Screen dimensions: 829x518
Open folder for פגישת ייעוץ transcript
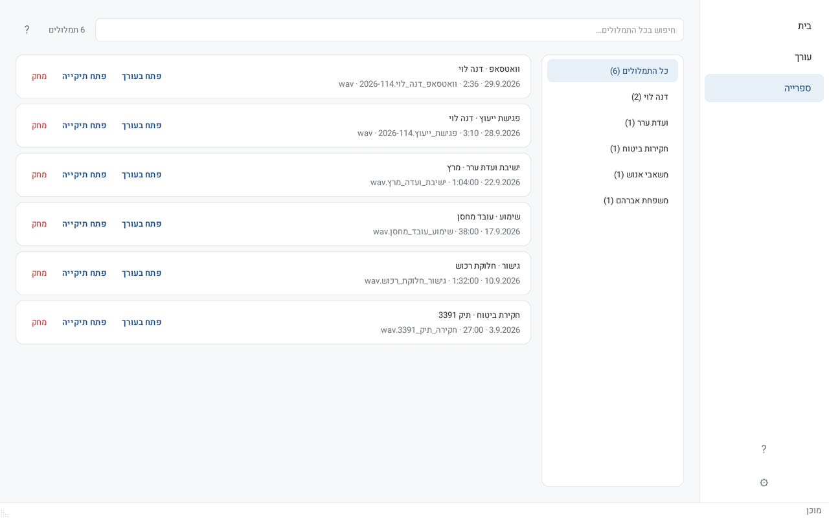point(84,126)
